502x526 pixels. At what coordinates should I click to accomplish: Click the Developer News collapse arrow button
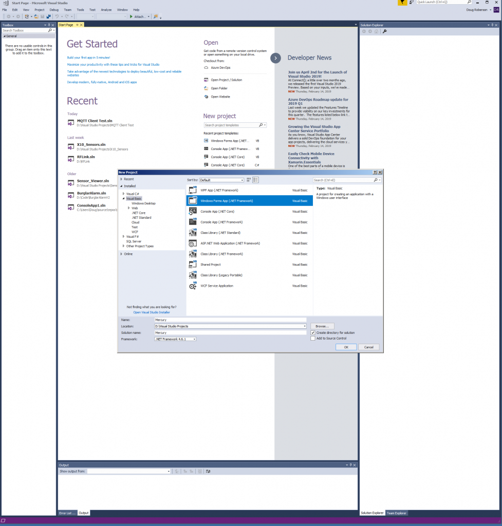[x=275, y=58]
